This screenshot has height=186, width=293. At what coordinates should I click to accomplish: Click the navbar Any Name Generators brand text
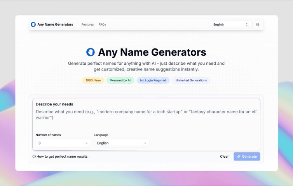coord(55,24)
